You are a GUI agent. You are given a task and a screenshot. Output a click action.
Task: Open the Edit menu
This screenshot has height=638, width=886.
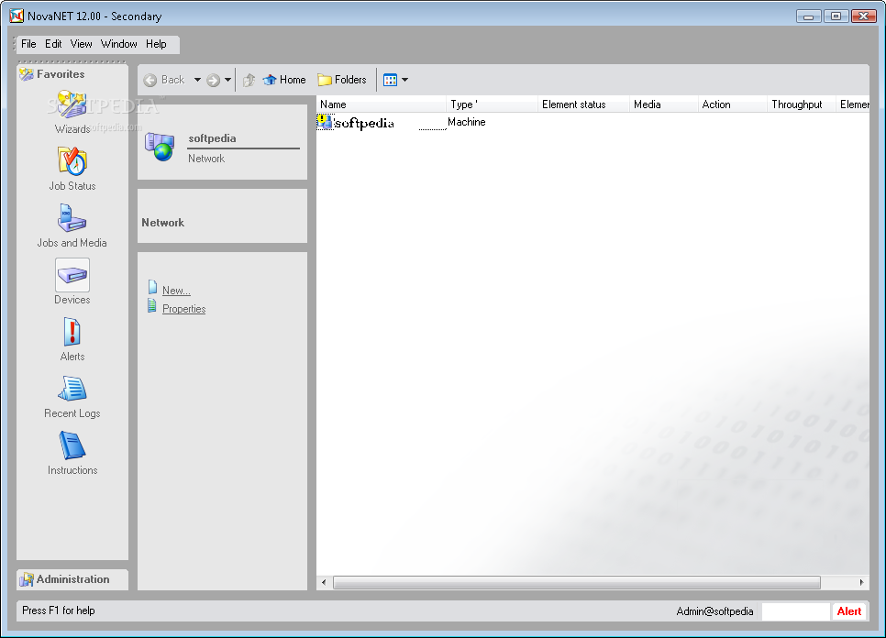[53, 44]
